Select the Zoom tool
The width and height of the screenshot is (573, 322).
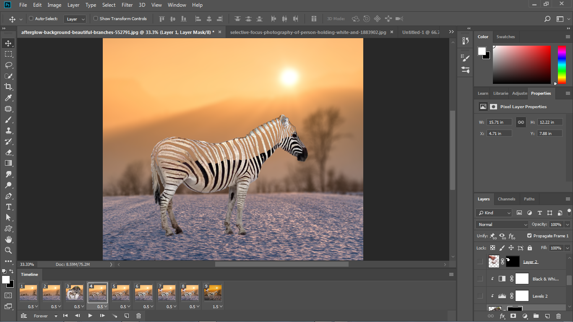coord(8,250)
